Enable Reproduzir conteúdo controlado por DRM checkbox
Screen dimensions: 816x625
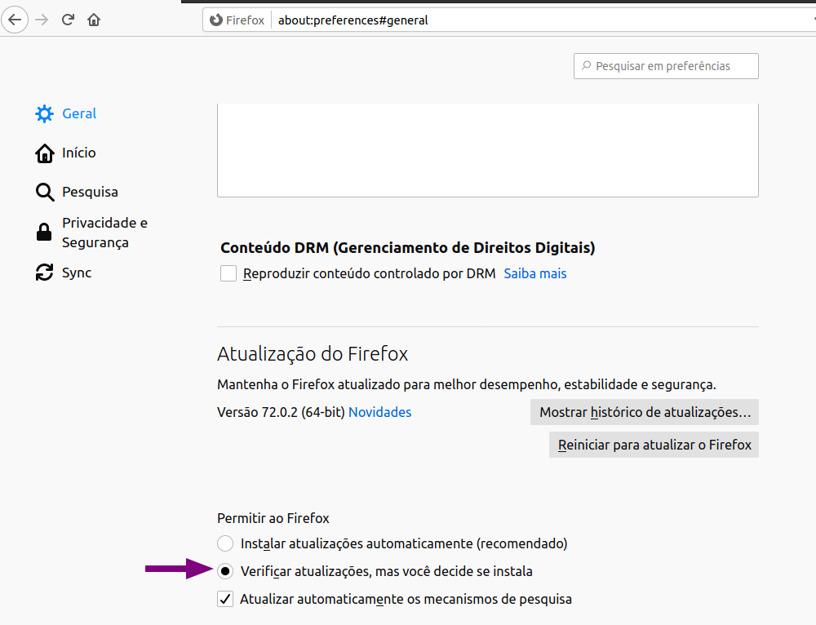[228, 273]
